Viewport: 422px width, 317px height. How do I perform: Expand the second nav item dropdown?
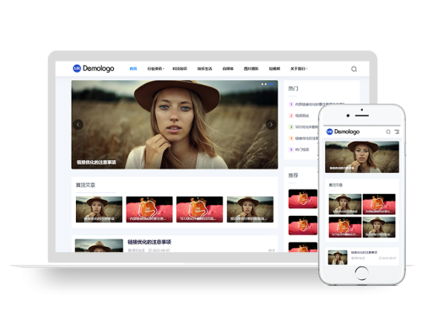click(155, 68)
